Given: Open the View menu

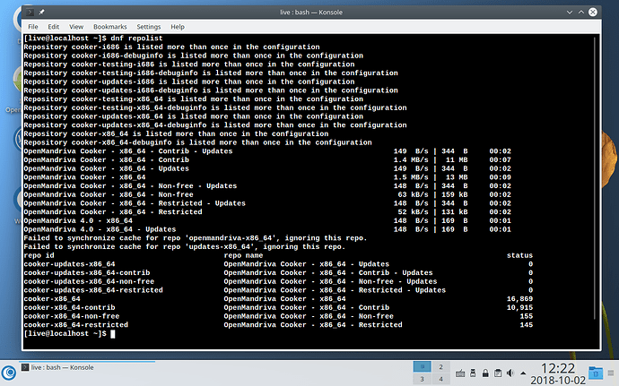Looking at the screenshot, I should 76,27.
